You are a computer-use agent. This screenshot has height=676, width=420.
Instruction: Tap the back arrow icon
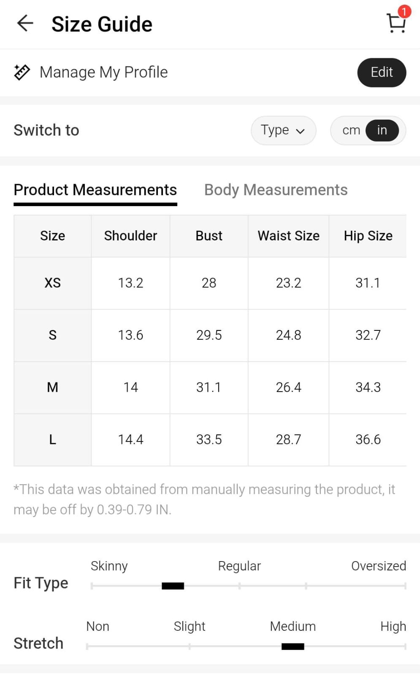25,23
